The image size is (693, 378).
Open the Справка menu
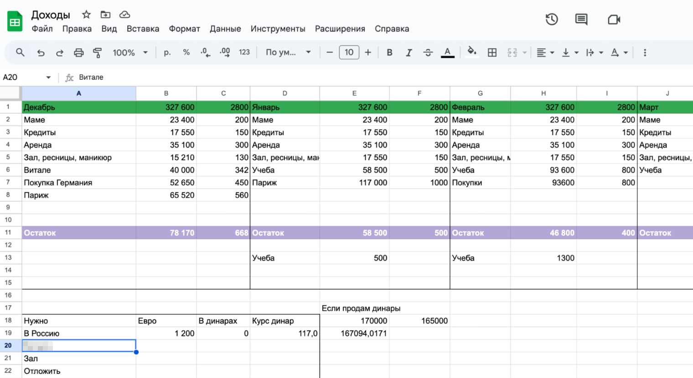(x=392, y=29)
